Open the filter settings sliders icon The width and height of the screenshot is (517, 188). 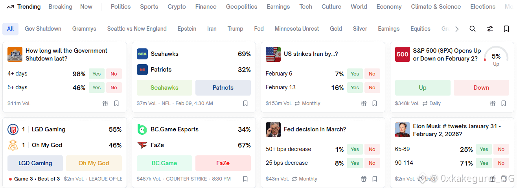click(490, 29)
